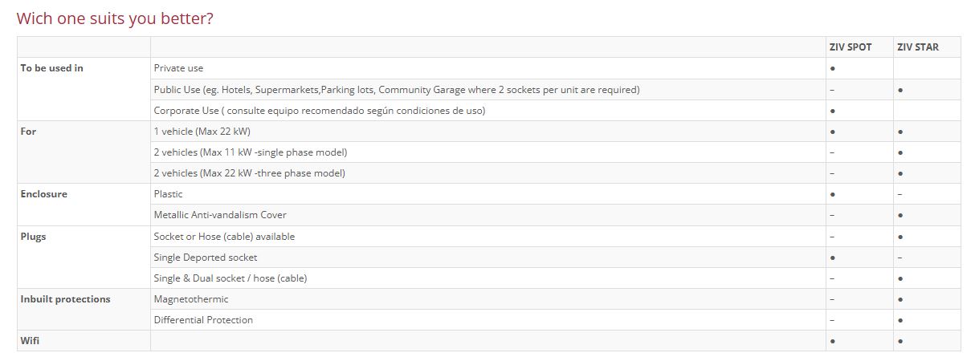Click the 'Differential Protection' row text
This screenshot has height=361, width=971.
[202, 320]
